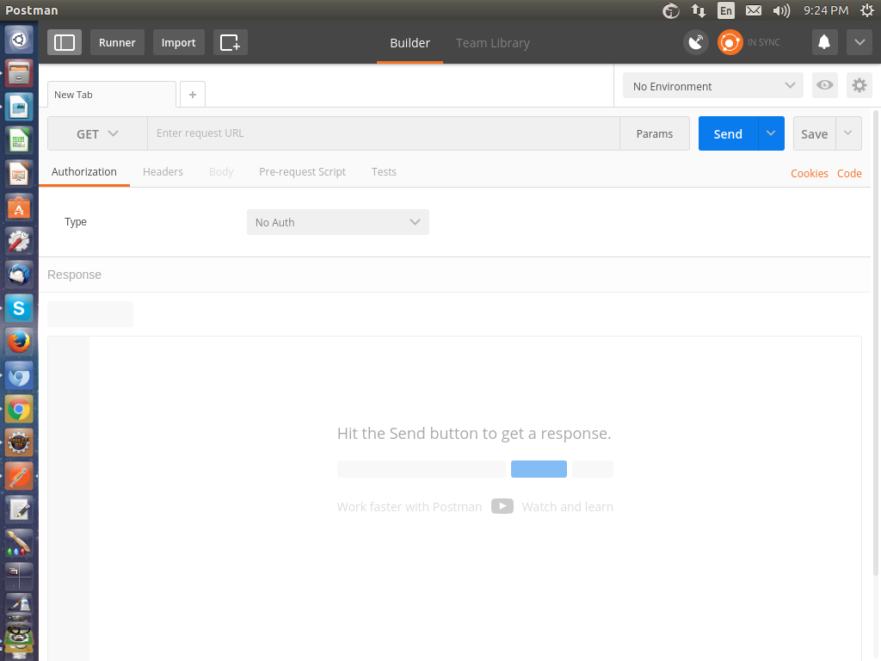The width and height of the screenshot is (881, 661).
Task: Open the interceptor satellite icon
Action: (695, 42)
